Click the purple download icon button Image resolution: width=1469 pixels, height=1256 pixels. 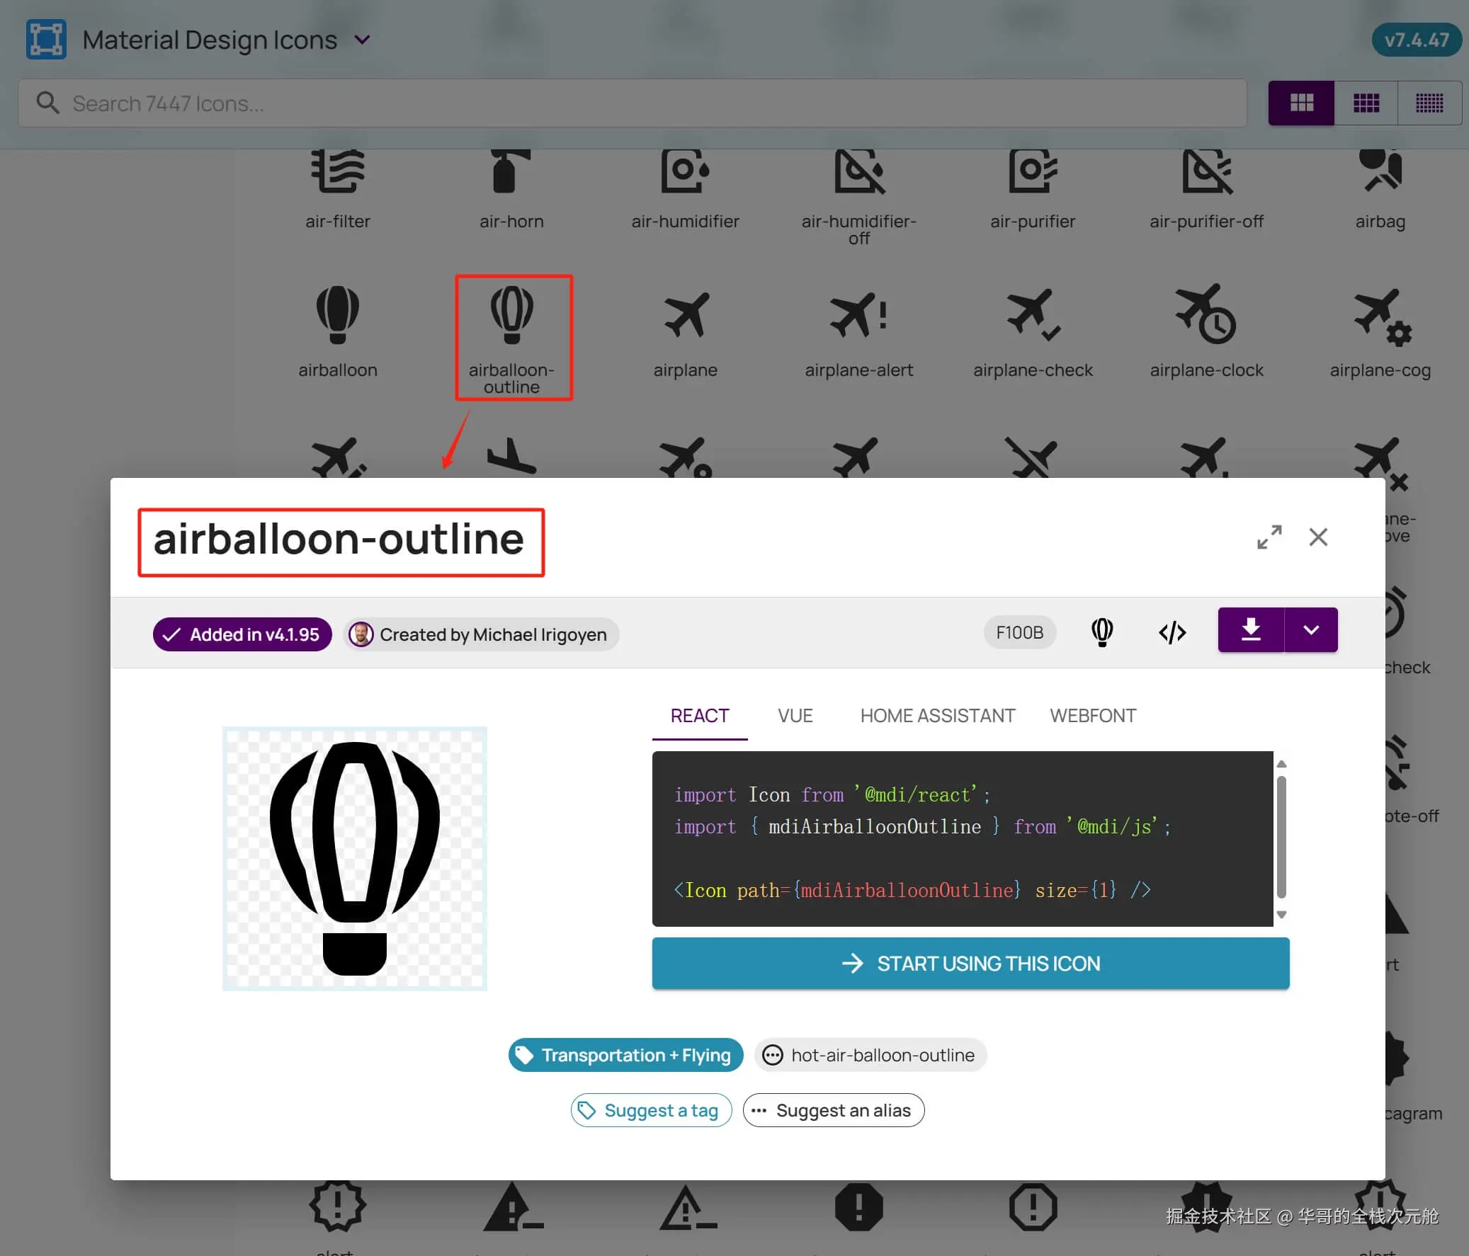[x=1250, y=629]
